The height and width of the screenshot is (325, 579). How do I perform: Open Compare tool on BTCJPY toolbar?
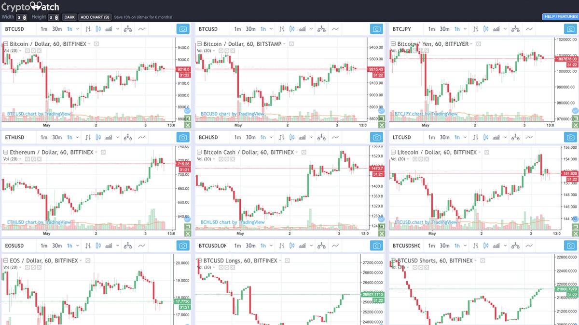(515, 29)
